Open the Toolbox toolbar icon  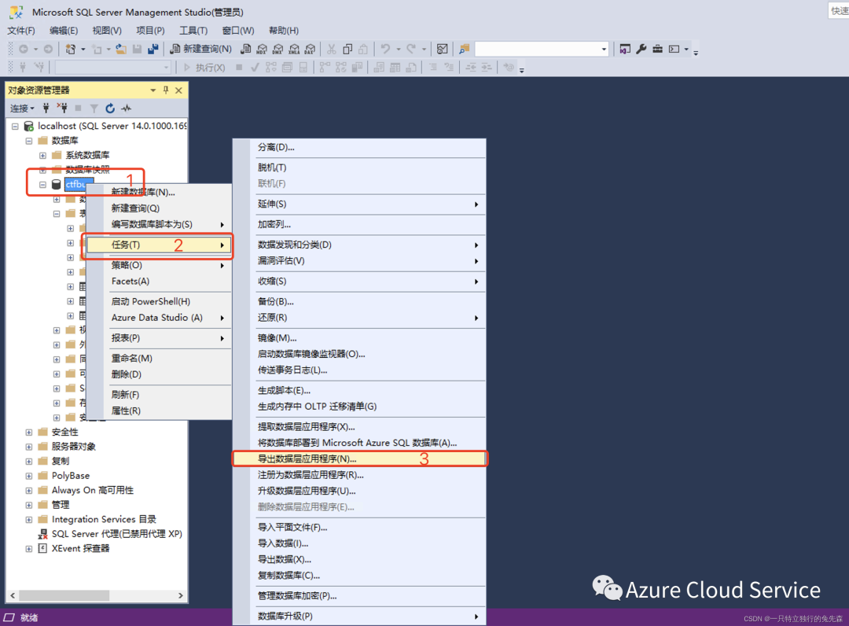pyautogui.click(x=657, y=50)
